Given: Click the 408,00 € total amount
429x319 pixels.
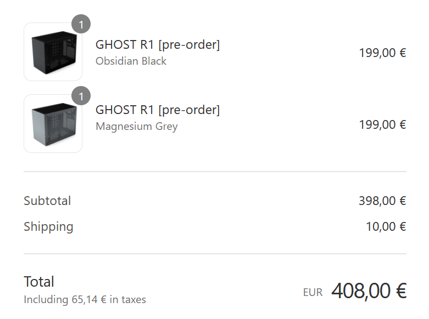Looking at the screenshot, I should 369,291.
